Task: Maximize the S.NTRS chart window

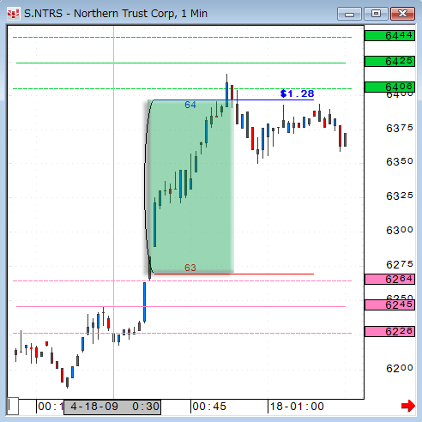Action: pyautogui.click(x=376, y=14)
